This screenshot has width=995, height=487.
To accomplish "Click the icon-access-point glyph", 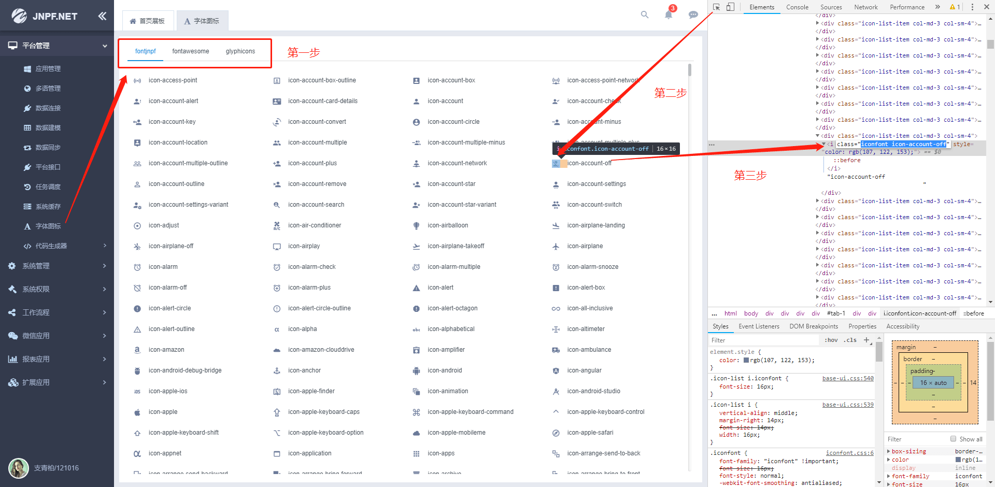I will point(137,81).
